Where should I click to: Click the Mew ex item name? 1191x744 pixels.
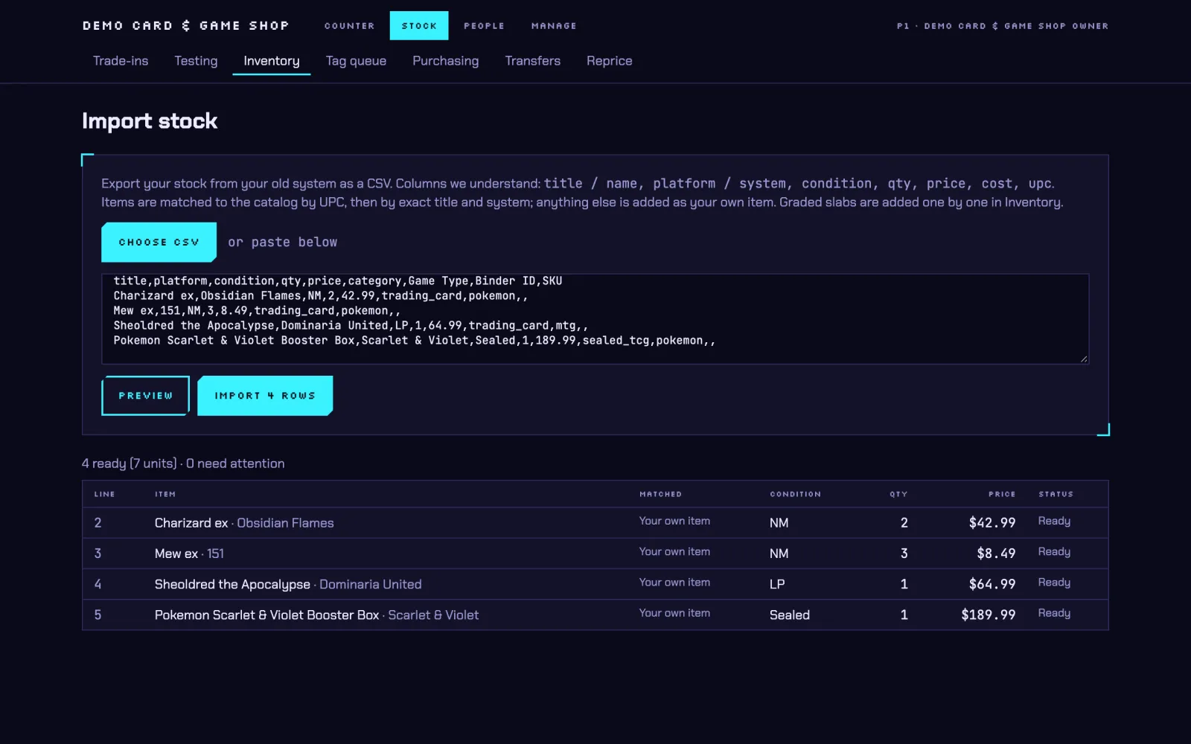click(x=176, y=554)
